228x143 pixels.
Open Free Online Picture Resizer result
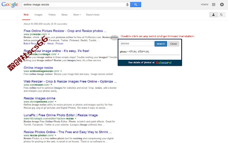pyautogui.click(x=65, y=31)
